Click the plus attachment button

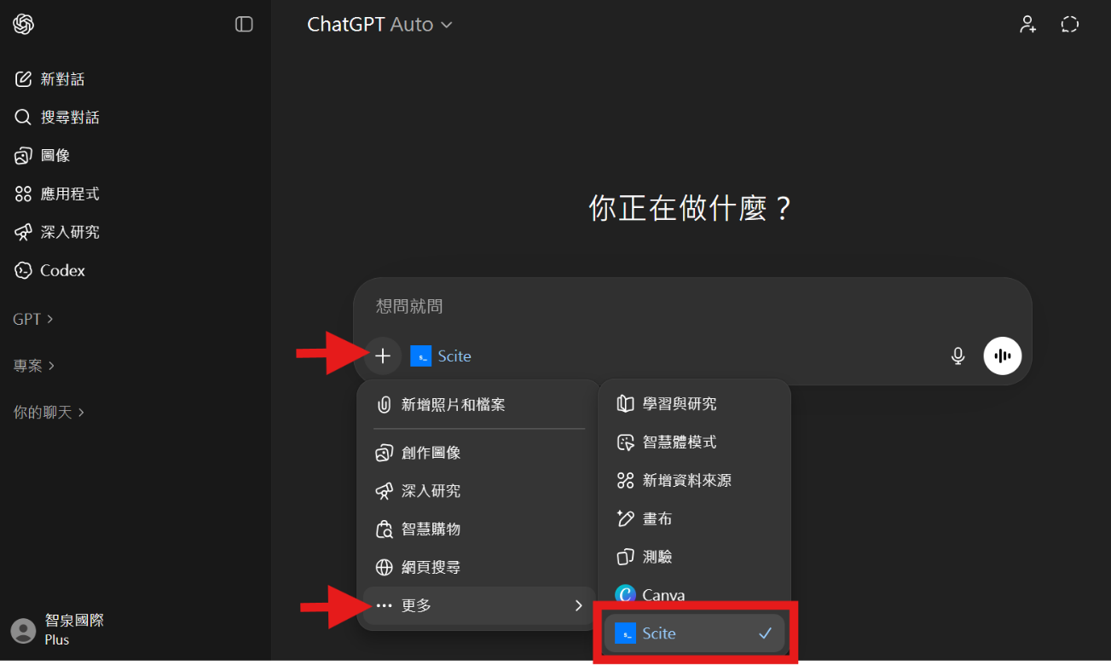(383, 356)
